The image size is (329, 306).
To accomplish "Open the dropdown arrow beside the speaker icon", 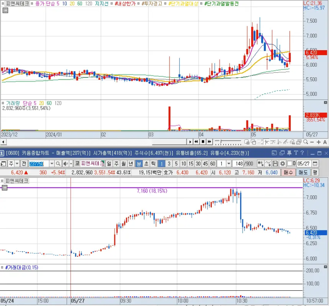I will pos(71,164).
